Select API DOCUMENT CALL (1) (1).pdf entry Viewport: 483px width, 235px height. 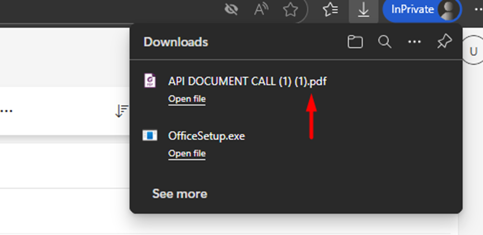pyautogui.click(x=247, y=81)
